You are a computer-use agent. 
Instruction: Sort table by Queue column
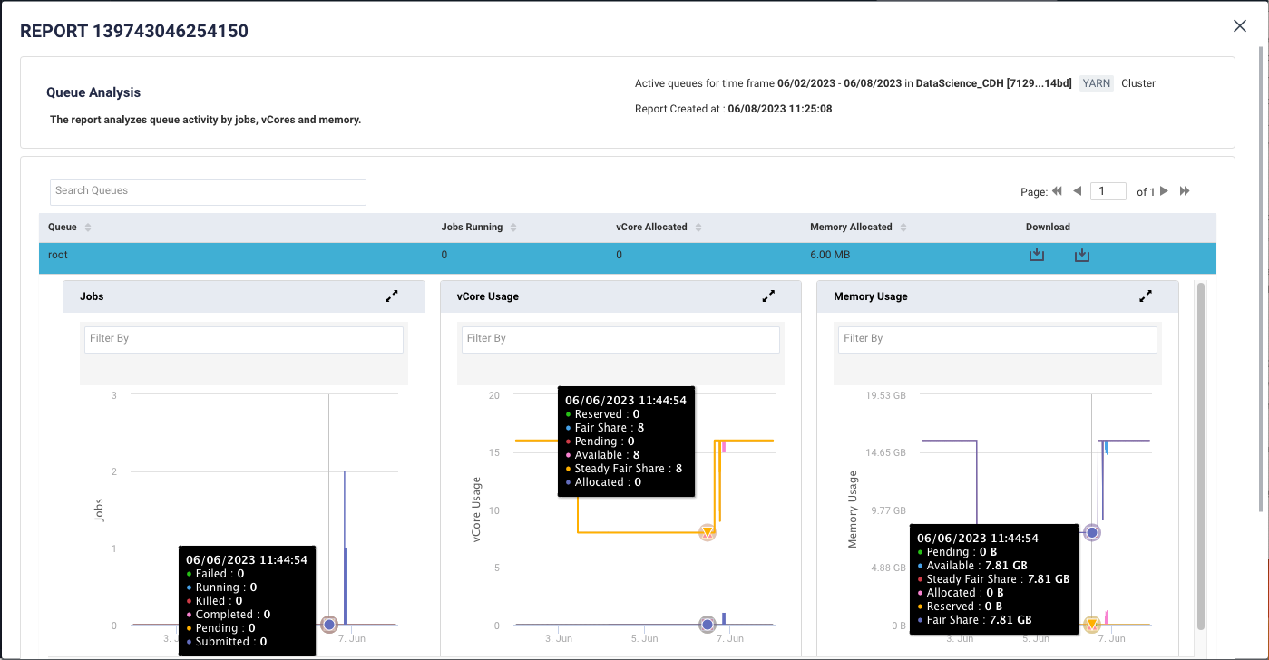(x=88, y=228)
